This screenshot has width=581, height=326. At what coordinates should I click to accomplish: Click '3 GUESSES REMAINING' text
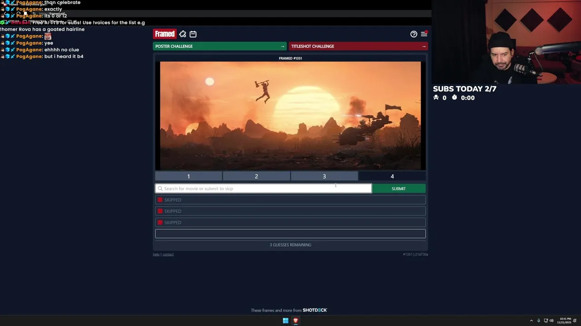click(290, 245)
